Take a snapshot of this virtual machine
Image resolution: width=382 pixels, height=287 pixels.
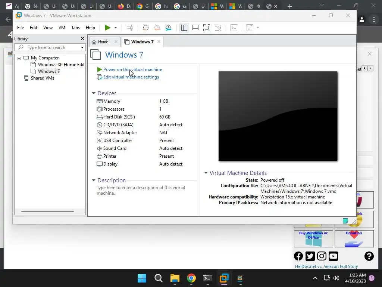pos(146,28)
